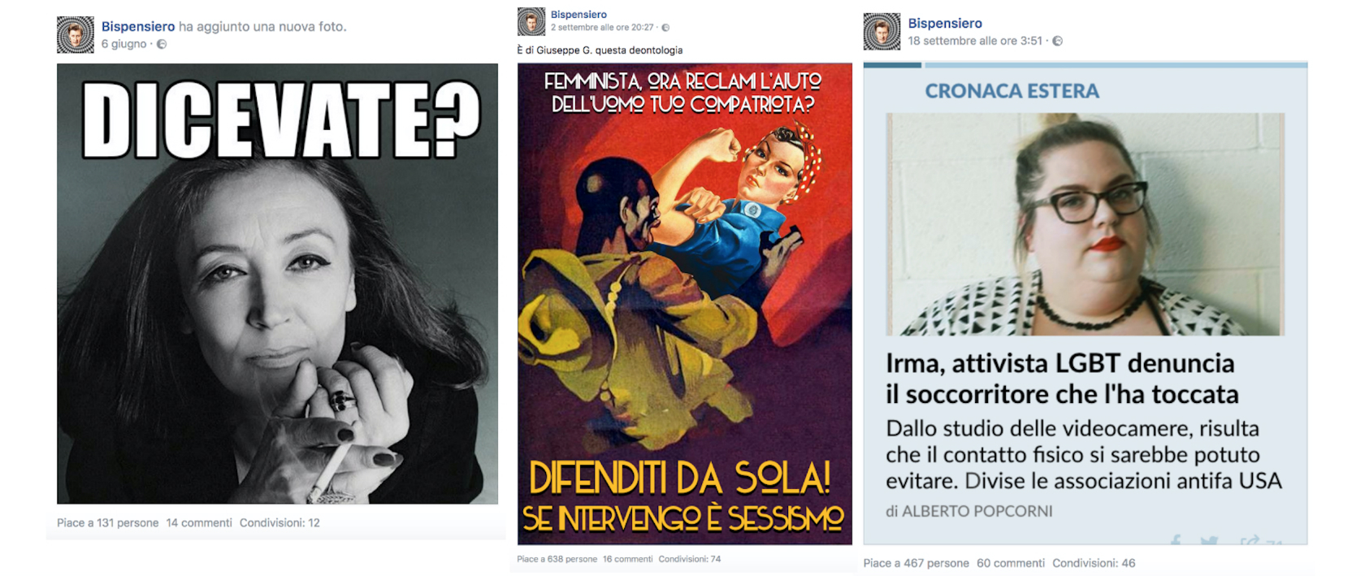Click the Twitter share icon in the news card
This screenshot has height=576, width=1365.
[1209, 540]
